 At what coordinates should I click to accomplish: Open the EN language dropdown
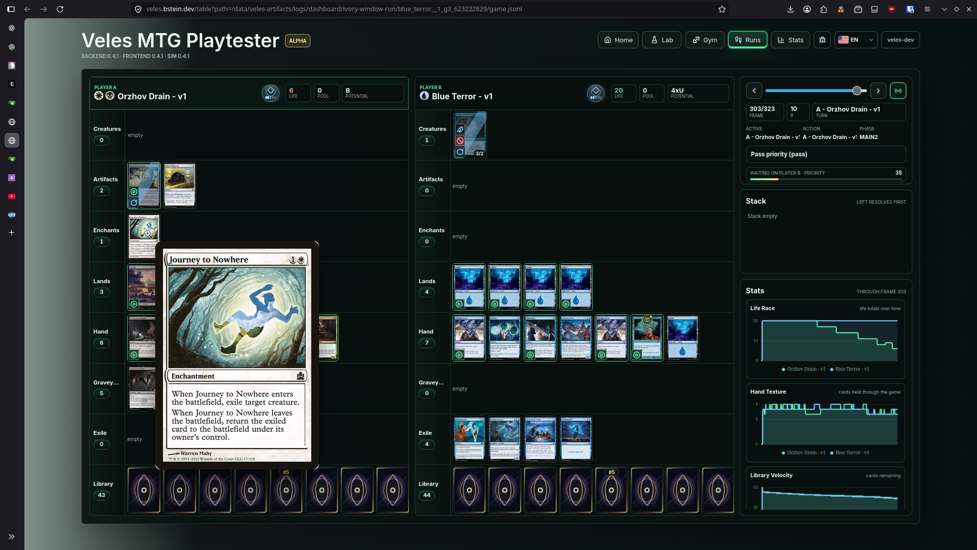[x=856, y=40]
